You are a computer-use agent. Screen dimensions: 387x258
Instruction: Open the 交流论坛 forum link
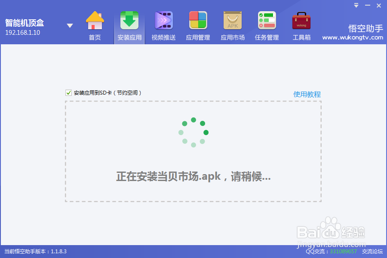click(x=372, y=251)
